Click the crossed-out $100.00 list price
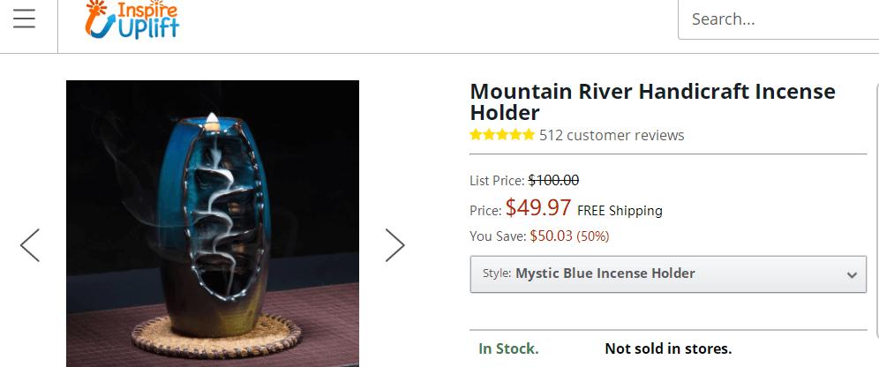879x367 pixels. pyautogui.click(x=553, y=180)
